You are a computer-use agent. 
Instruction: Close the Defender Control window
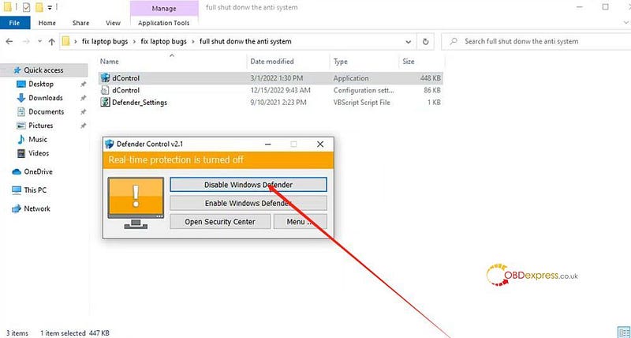pyautogui.click(x=320, y=144)
